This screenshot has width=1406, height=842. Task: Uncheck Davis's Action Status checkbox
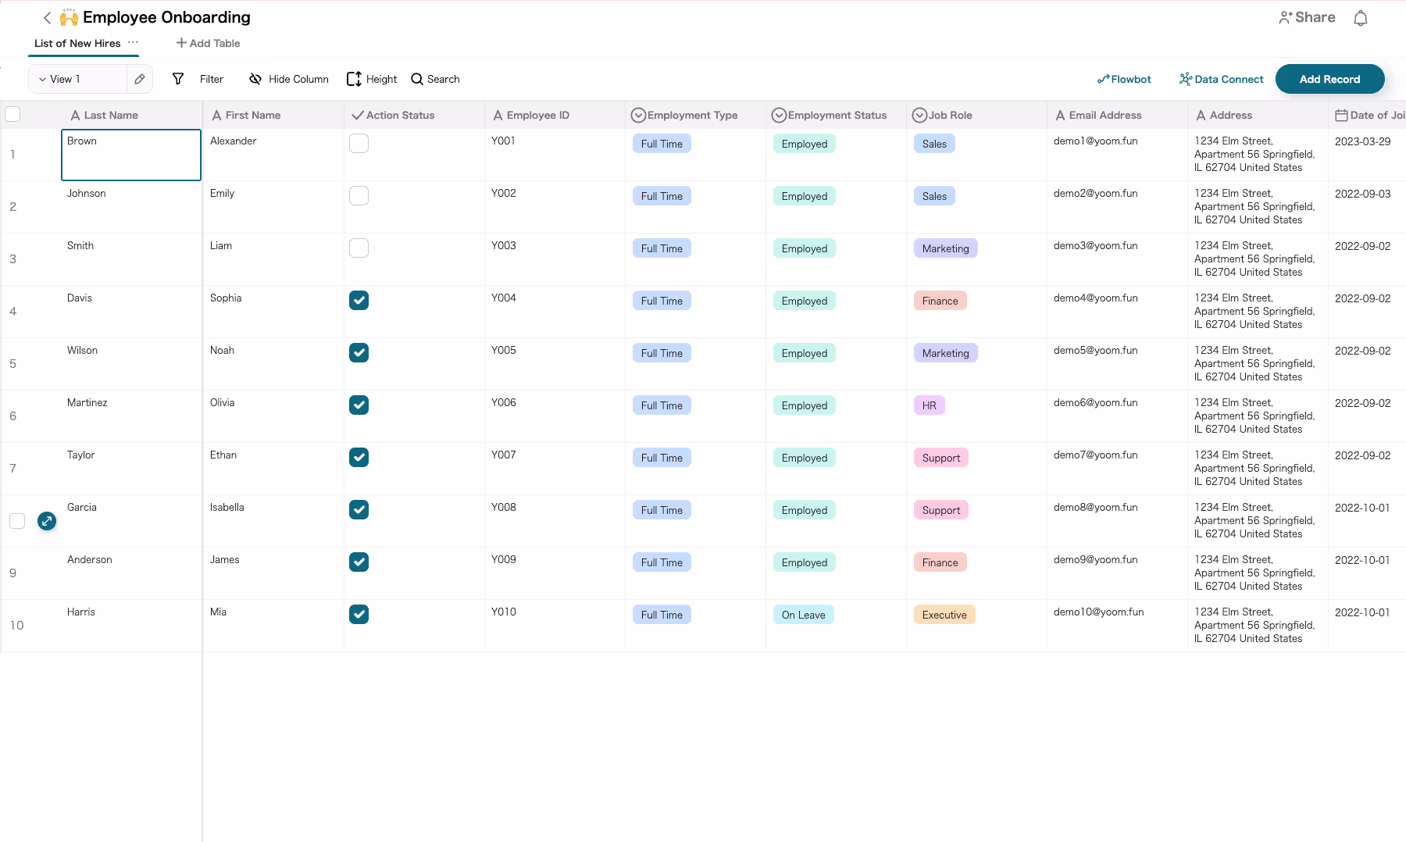pos(359,300)
